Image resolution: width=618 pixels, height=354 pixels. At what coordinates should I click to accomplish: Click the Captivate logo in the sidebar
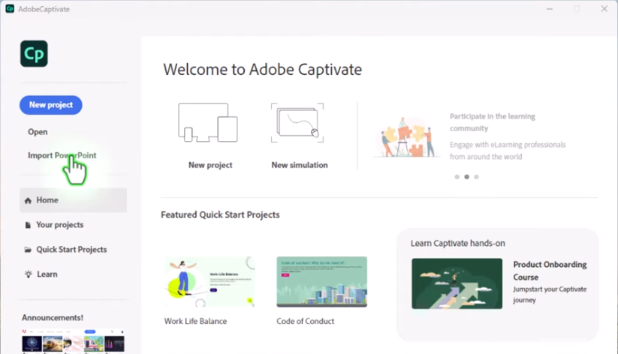[x=34, y=54]
